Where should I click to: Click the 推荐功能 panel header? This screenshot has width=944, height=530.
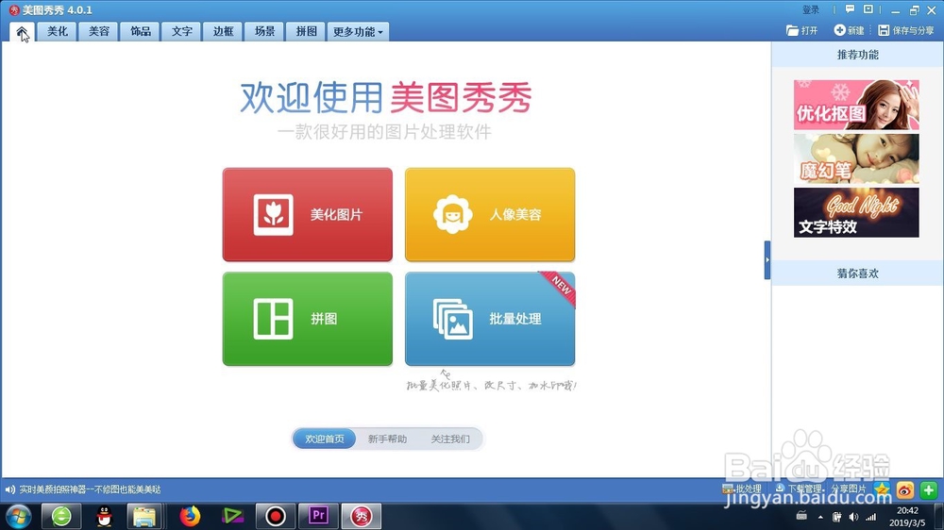pos(857,55)
